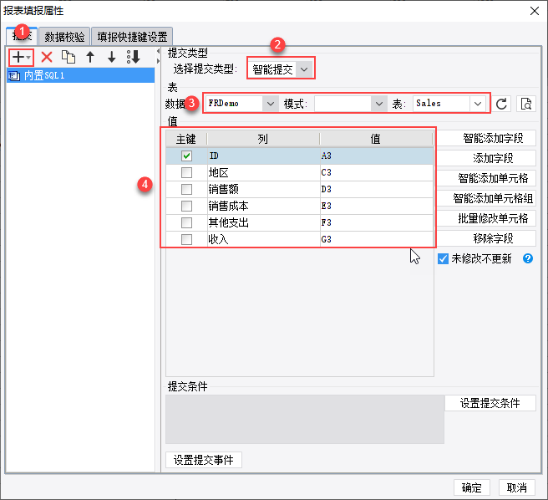
Task: Click the 主键 column header
Action: (x=186, y=139)
